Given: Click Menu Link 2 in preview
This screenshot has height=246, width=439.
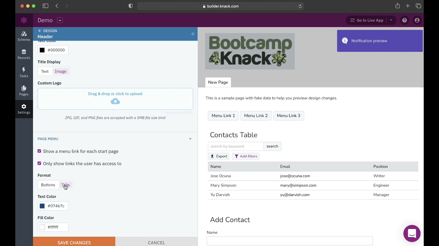Looking at the screenshot, I should point(256,115).
